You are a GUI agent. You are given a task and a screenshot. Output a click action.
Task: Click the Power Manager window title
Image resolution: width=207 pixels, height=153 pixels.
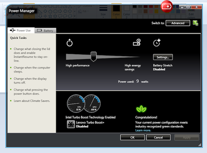22,11
